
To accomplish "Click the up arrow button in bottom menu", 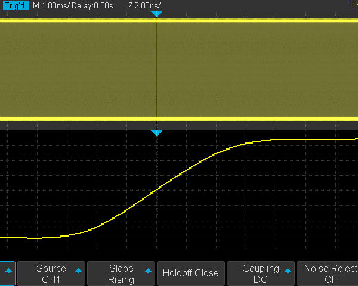I will [7, 270].
